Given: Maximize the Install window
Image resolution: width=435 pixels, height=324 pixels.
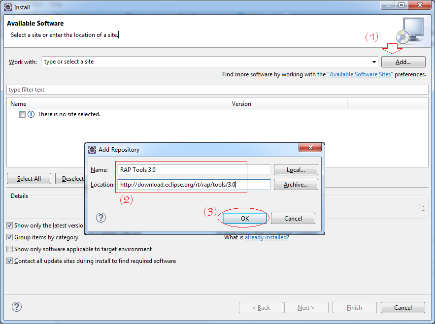Looking at the screenshot, I should (402, 5).
